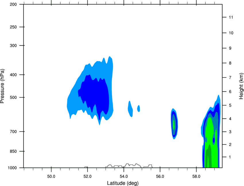Click the 'Latitude (deg)' axis title
Screen dimensions: 244x186
(123, 183)
